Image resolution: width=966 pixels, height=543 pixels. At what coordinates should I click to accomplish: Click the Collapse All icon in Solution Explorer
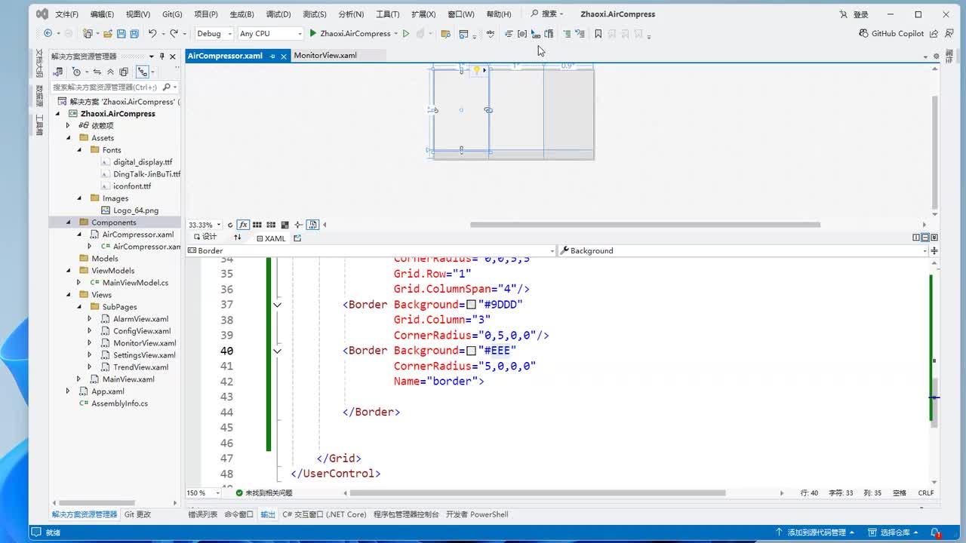pos(110,72)
